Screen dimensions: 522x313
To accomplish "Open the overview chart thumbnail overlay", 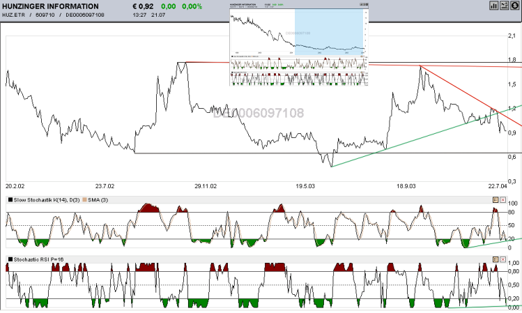I will [x=299, y=44].
